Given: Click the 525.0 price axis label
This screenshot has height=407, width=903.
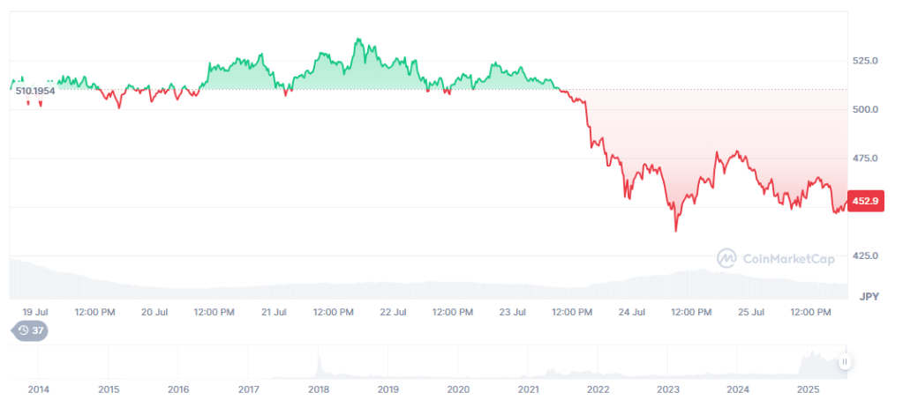Looking at the screenshot, I should click(864, 61).
